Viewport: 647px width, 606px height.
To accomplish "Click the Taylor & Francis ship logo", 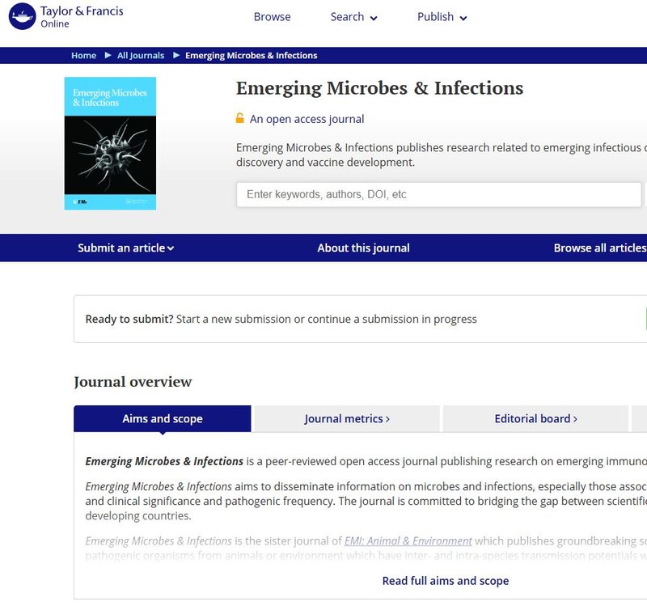I will coord(24,14).
